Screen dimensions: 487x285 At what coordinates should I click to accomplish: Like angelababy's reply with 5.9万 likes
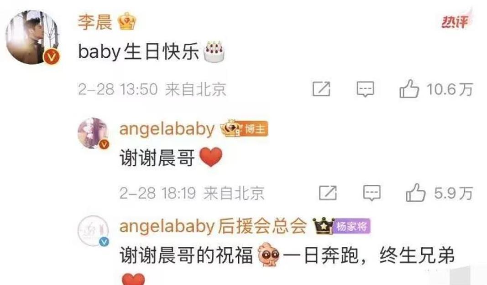pos(415,193)
